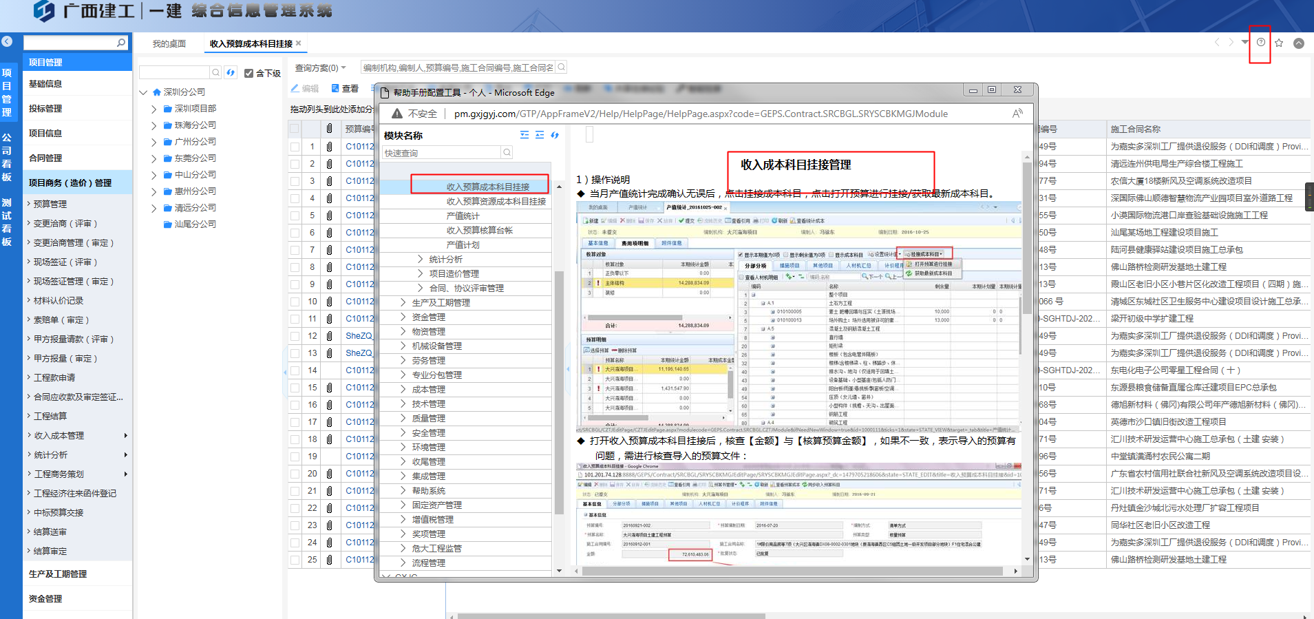Click 测试看板 vertical sidebar section

(7, 222)
